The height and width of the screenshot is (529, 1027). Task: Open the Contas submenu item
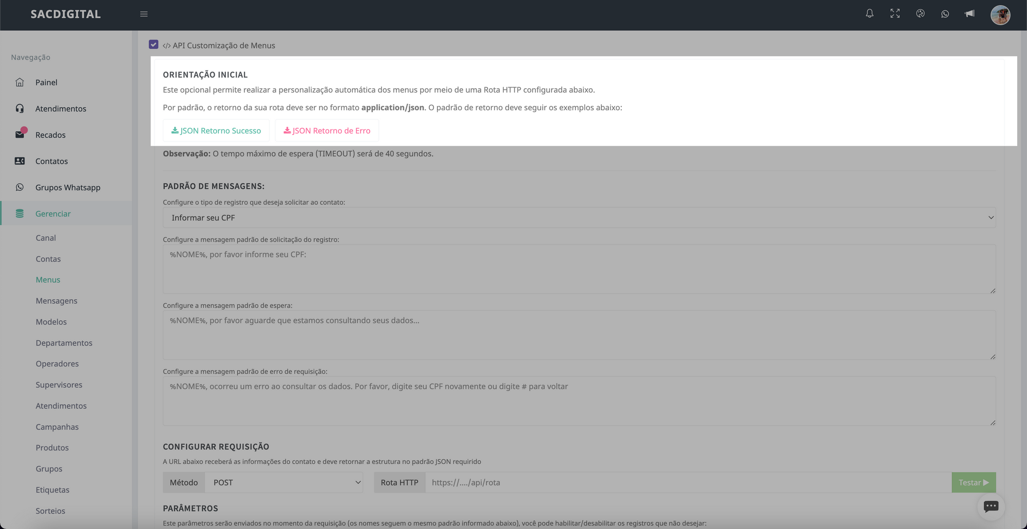pyautogui.click(x=48, y=259)
